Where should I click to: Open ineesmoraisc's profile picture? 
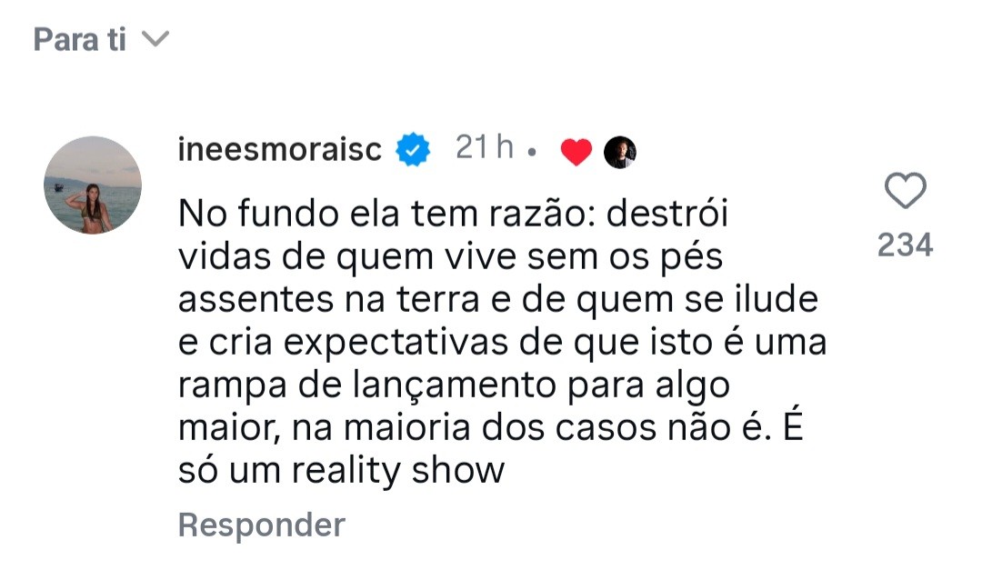click(x=93, y=185)
